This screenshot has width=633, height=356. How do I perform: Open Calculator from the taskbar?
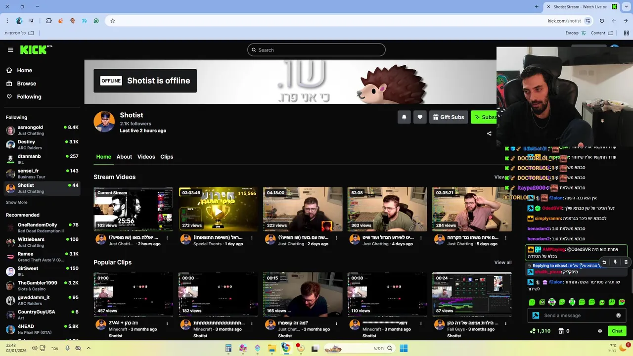(228, 349)
